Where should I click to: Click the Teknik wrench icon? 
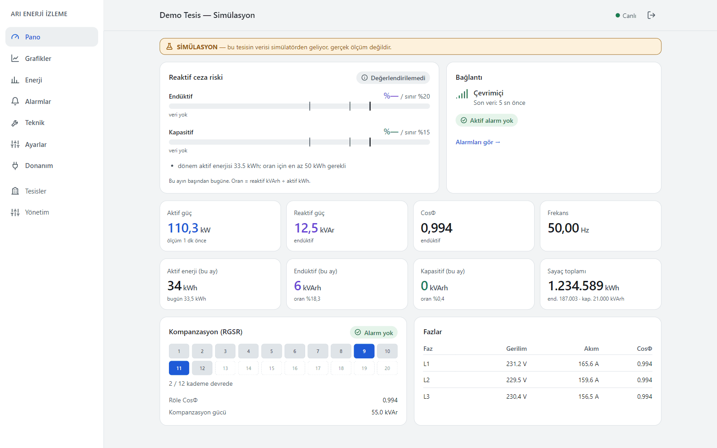pyautogui.click(x=15, y=123)
